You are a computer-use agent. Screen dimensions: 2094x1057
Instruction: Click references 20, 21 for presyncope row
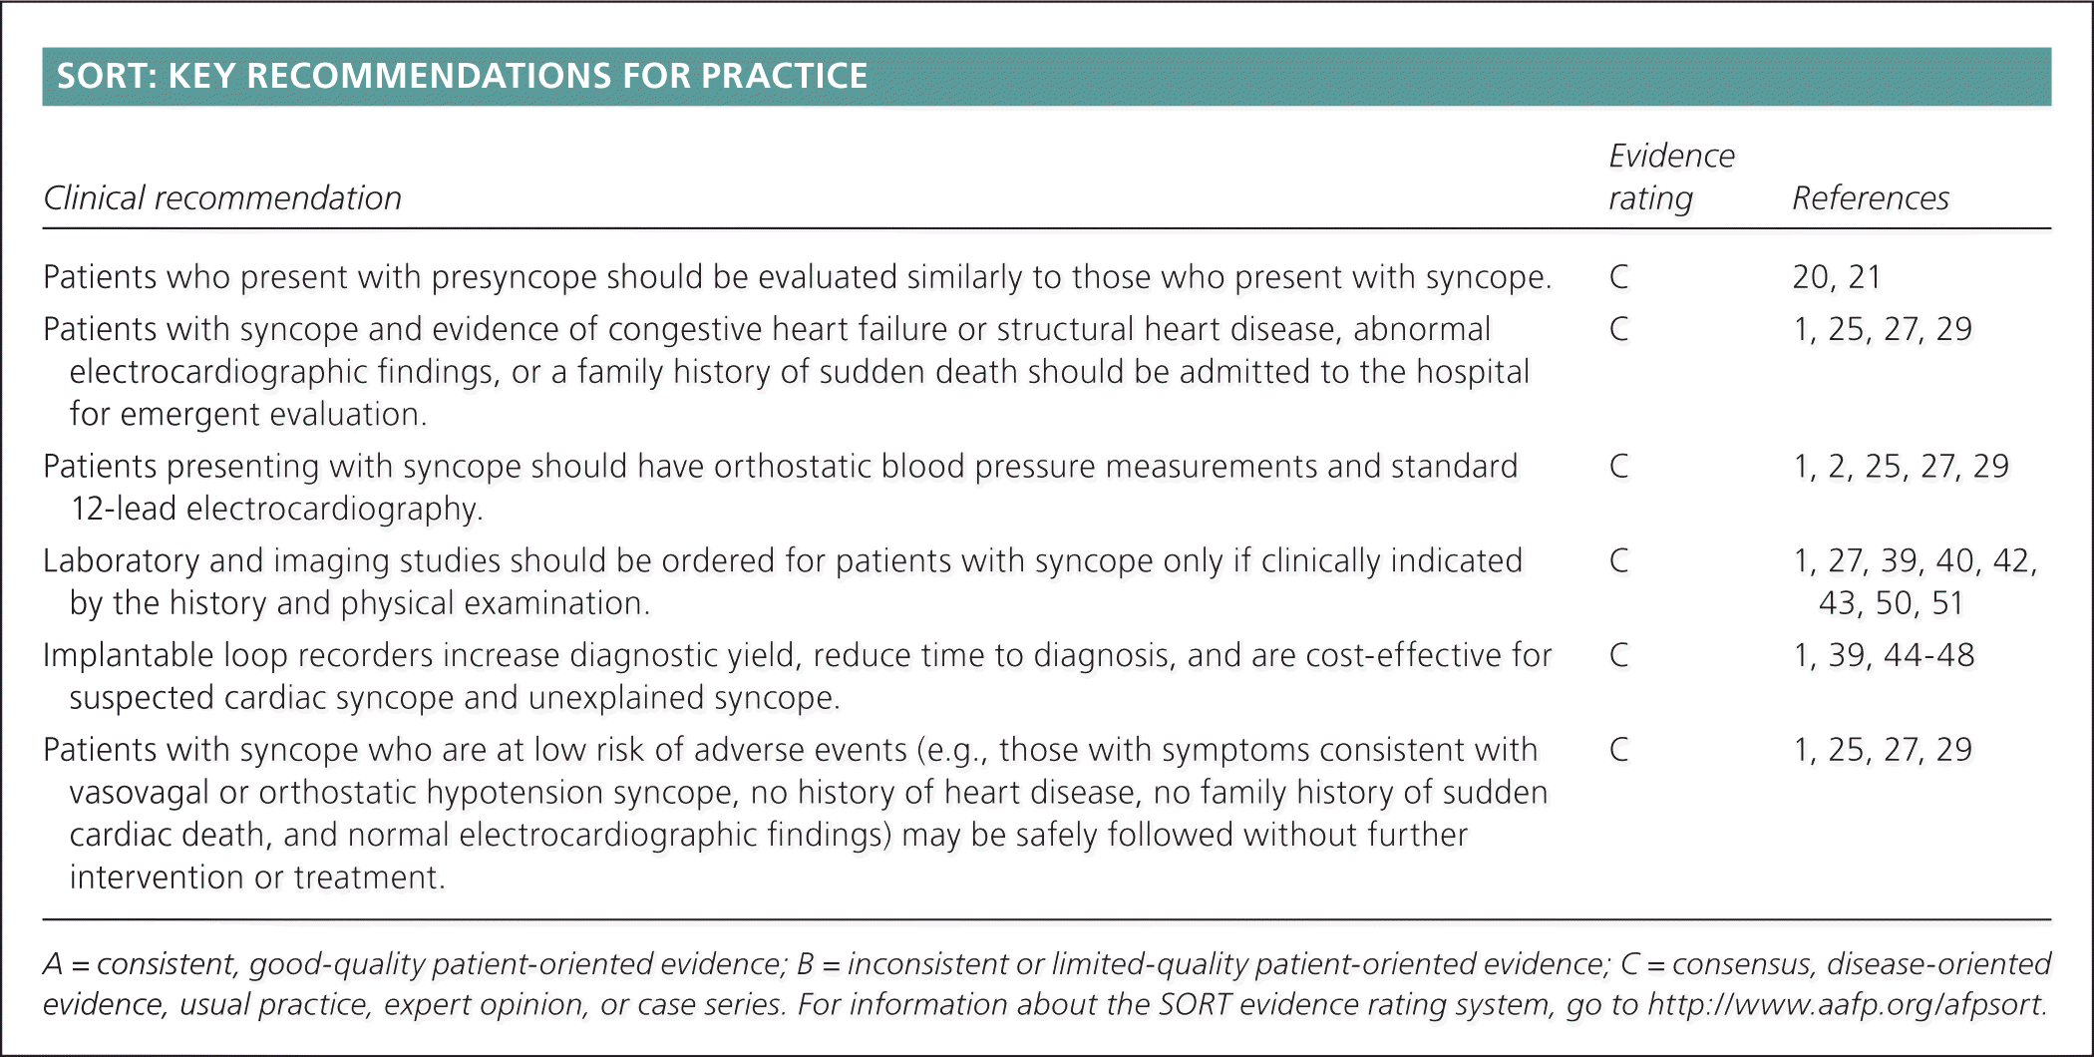1836,277
